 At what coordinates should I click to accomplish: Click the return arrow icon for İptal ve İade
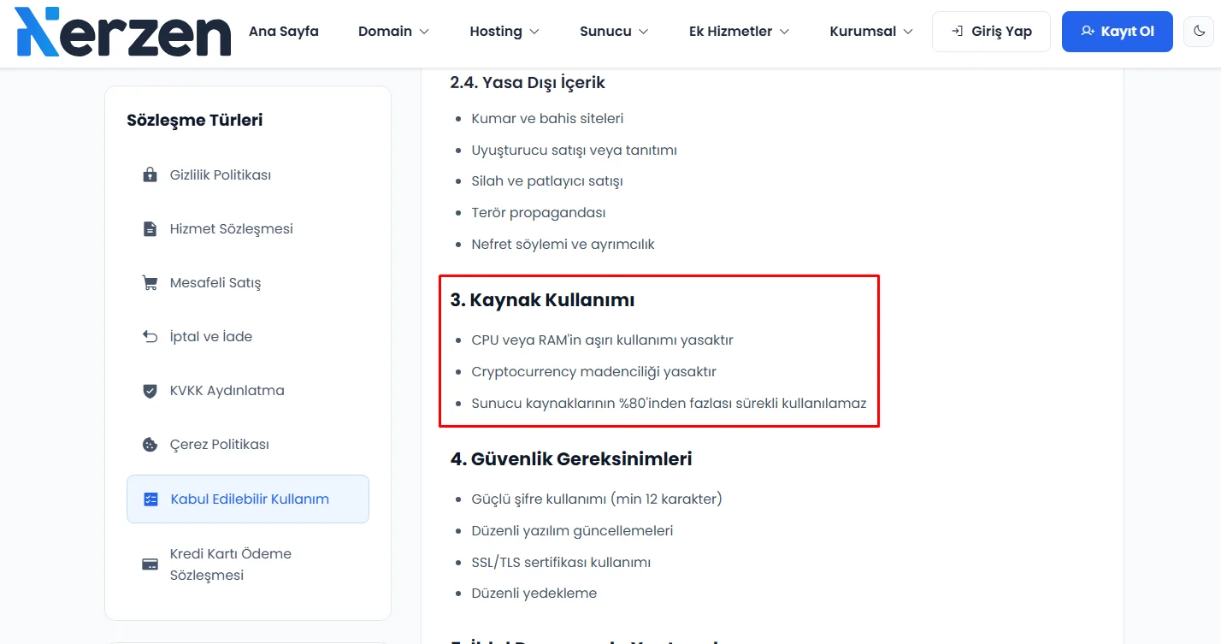point(150,337)
